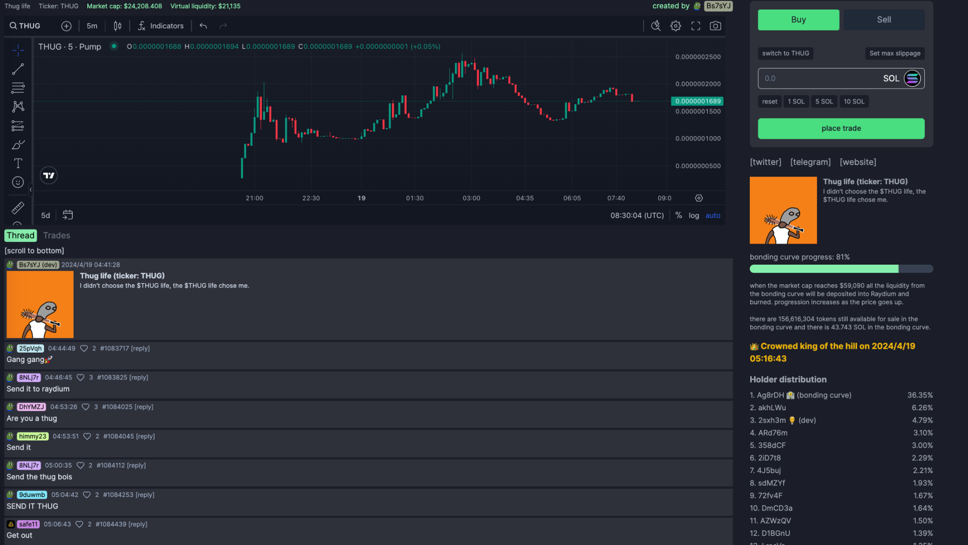
Task: Select the trend line drawing tool
Action: click(x=18, y=69)
